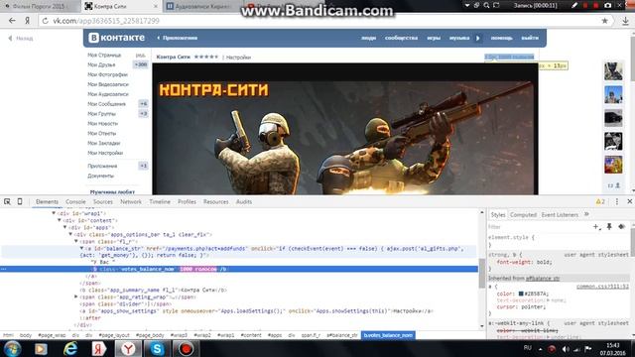Open the Event Listeners tab
Screen dimensions: 635x357
[x=560, y=214]
